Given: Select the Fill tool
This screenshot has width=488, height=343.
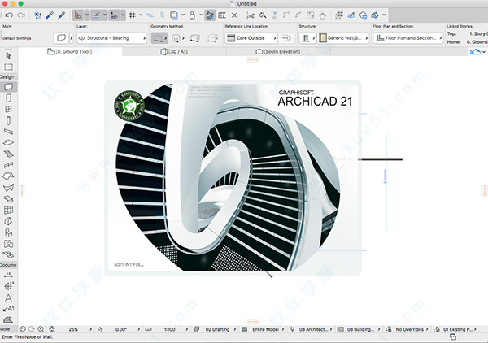Looking at the screenshot, I should 8,319.
